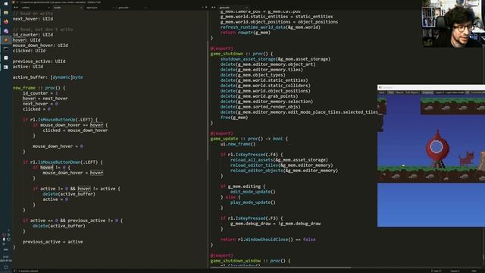Open the action center notification icon

[6, 267]
